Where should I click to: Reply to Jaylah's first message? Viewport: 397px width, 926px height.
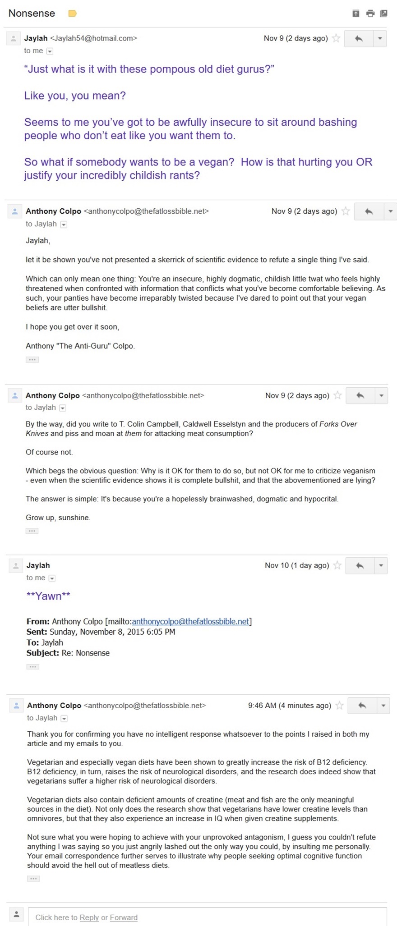359,39
